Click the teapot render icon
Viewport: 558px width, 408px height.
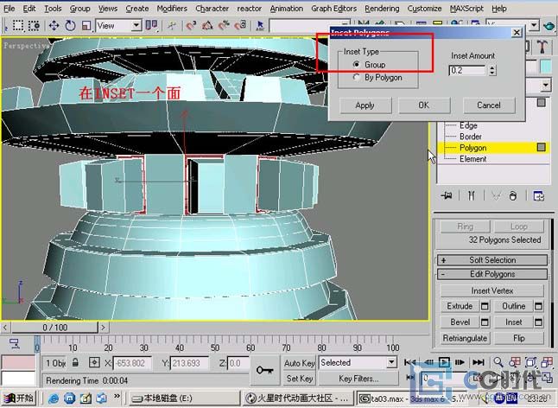click(x=548, y=26)
